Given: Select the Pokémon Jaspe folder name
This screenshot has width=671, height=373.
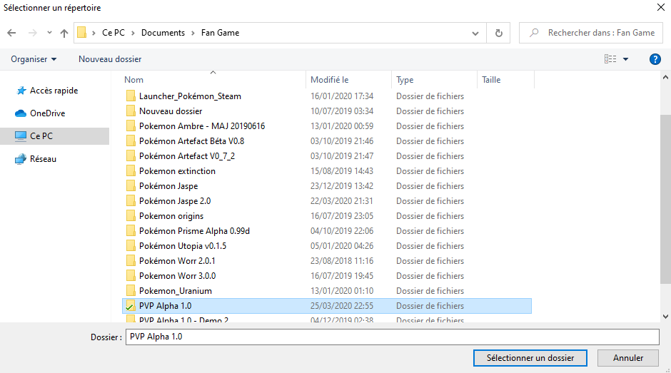Looking at the screenshot, I should [168, 186].
